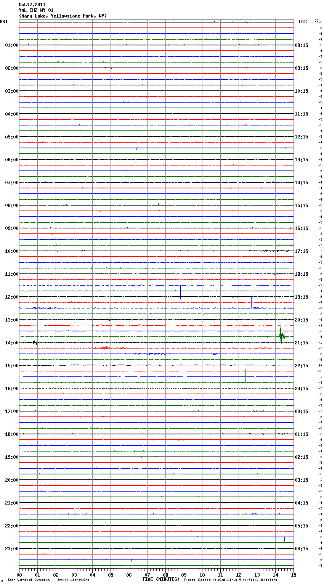Viewport: 324px width, 585px height.
Task: Click the "04:00" MST row label
Action: click(x=12, y=114)
